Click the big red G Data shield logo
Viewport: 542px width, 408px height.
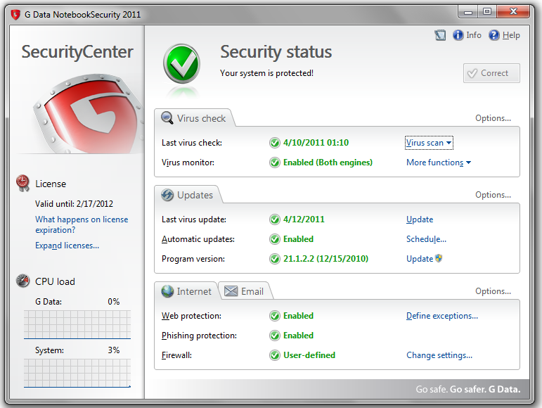coord(88,114)
